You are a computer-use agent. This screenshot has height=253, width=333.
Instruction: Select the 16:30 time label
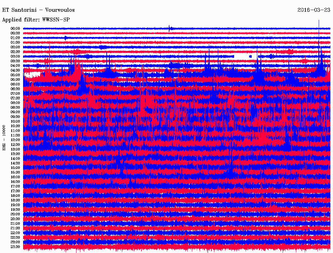[15, 182]
